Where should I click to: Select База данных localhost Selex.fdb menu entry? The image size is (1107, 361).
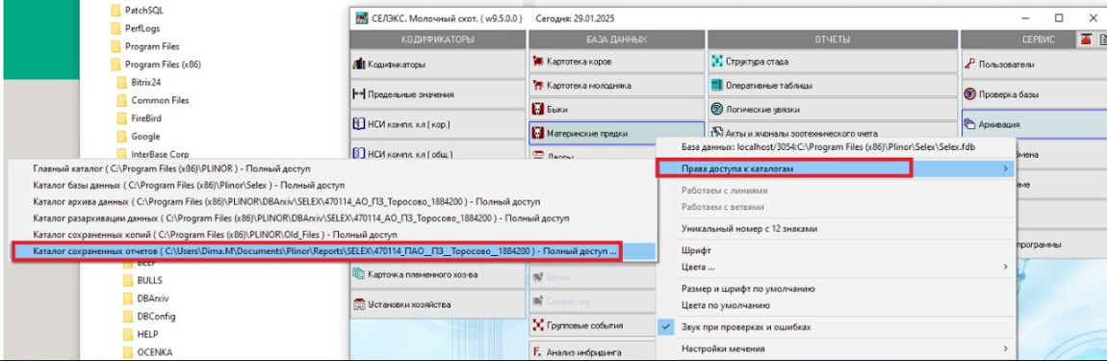pos(836,147)
